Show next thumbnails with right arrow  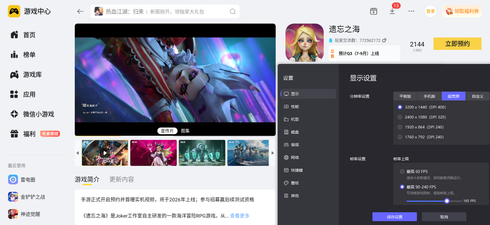pyautogui.click(x=273, y=153)
